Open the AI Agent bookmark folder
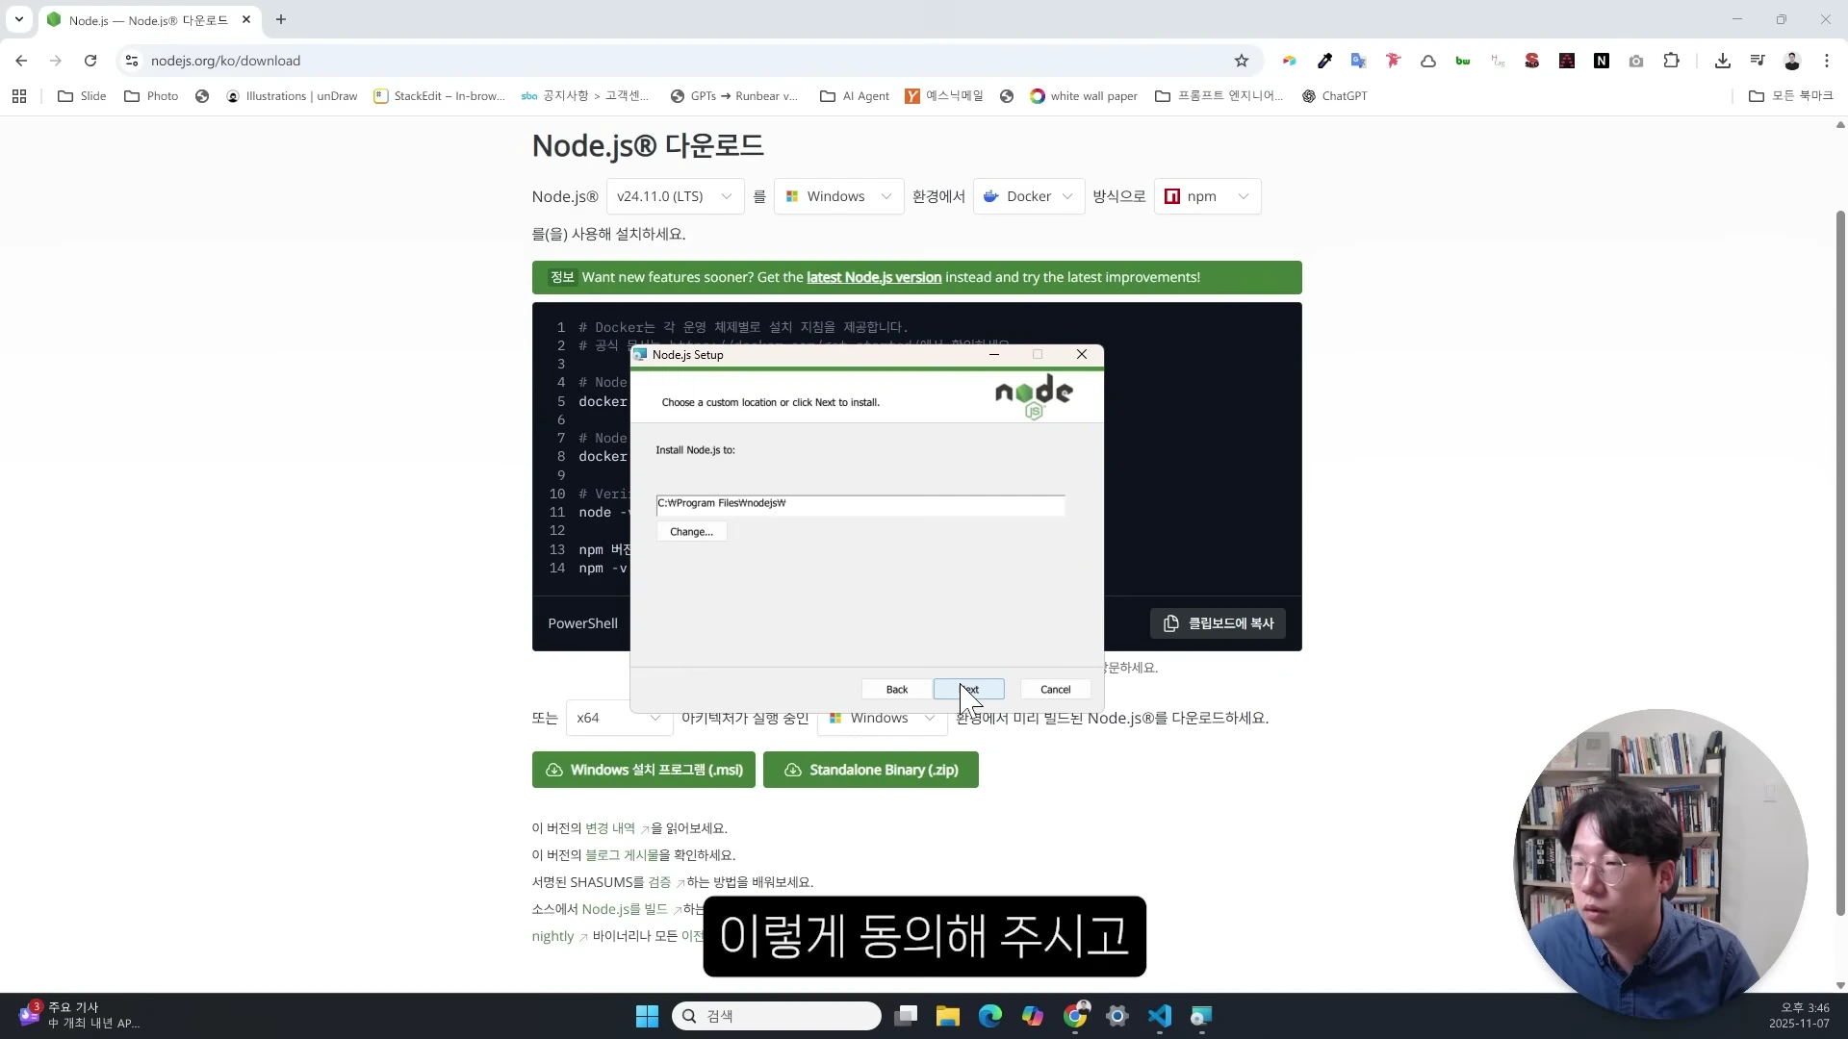1848x1039 pixels. click(x=855, y=96)
